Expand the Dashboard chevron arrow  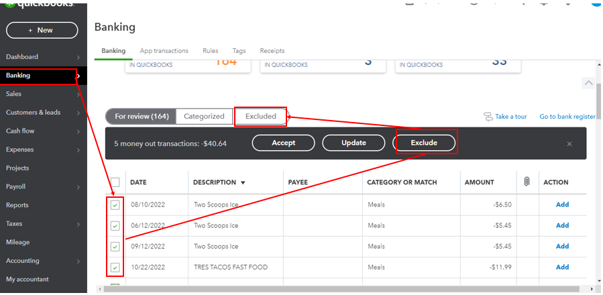pyautogui.click(x=78, y=57)
